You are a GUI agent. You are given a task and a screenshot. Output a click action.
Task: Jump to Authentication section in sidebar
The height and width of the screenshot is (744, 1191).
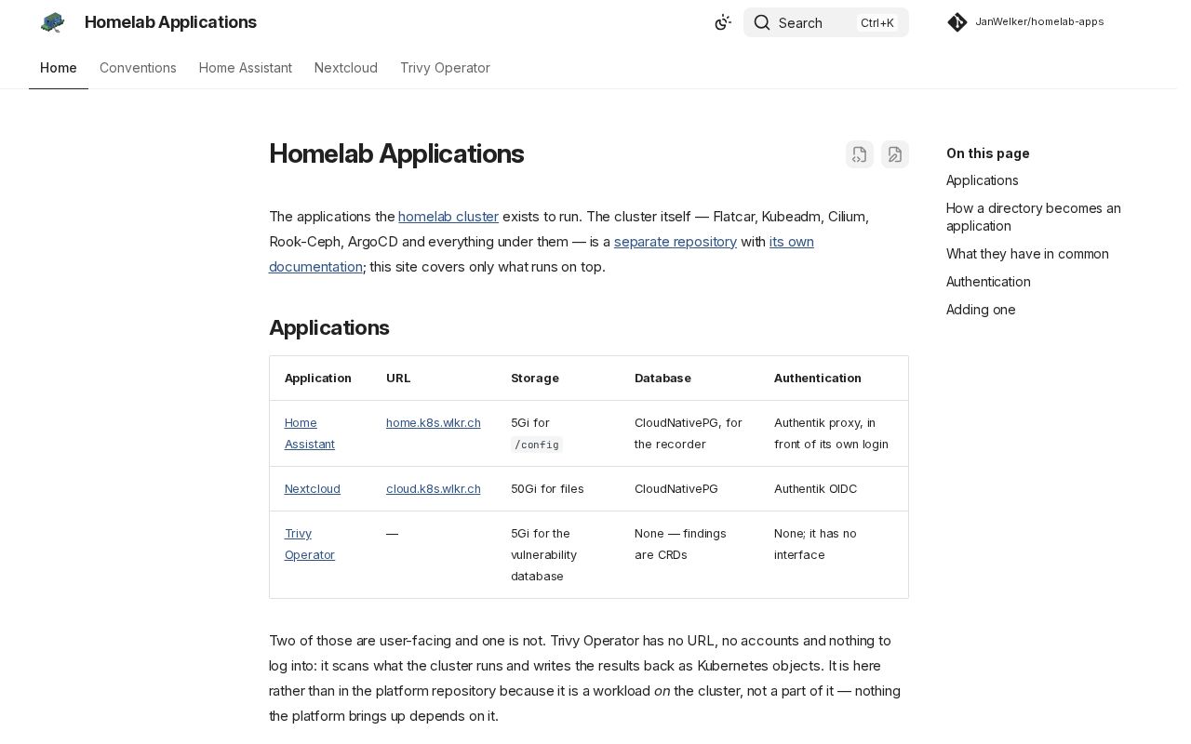[988, 282]
